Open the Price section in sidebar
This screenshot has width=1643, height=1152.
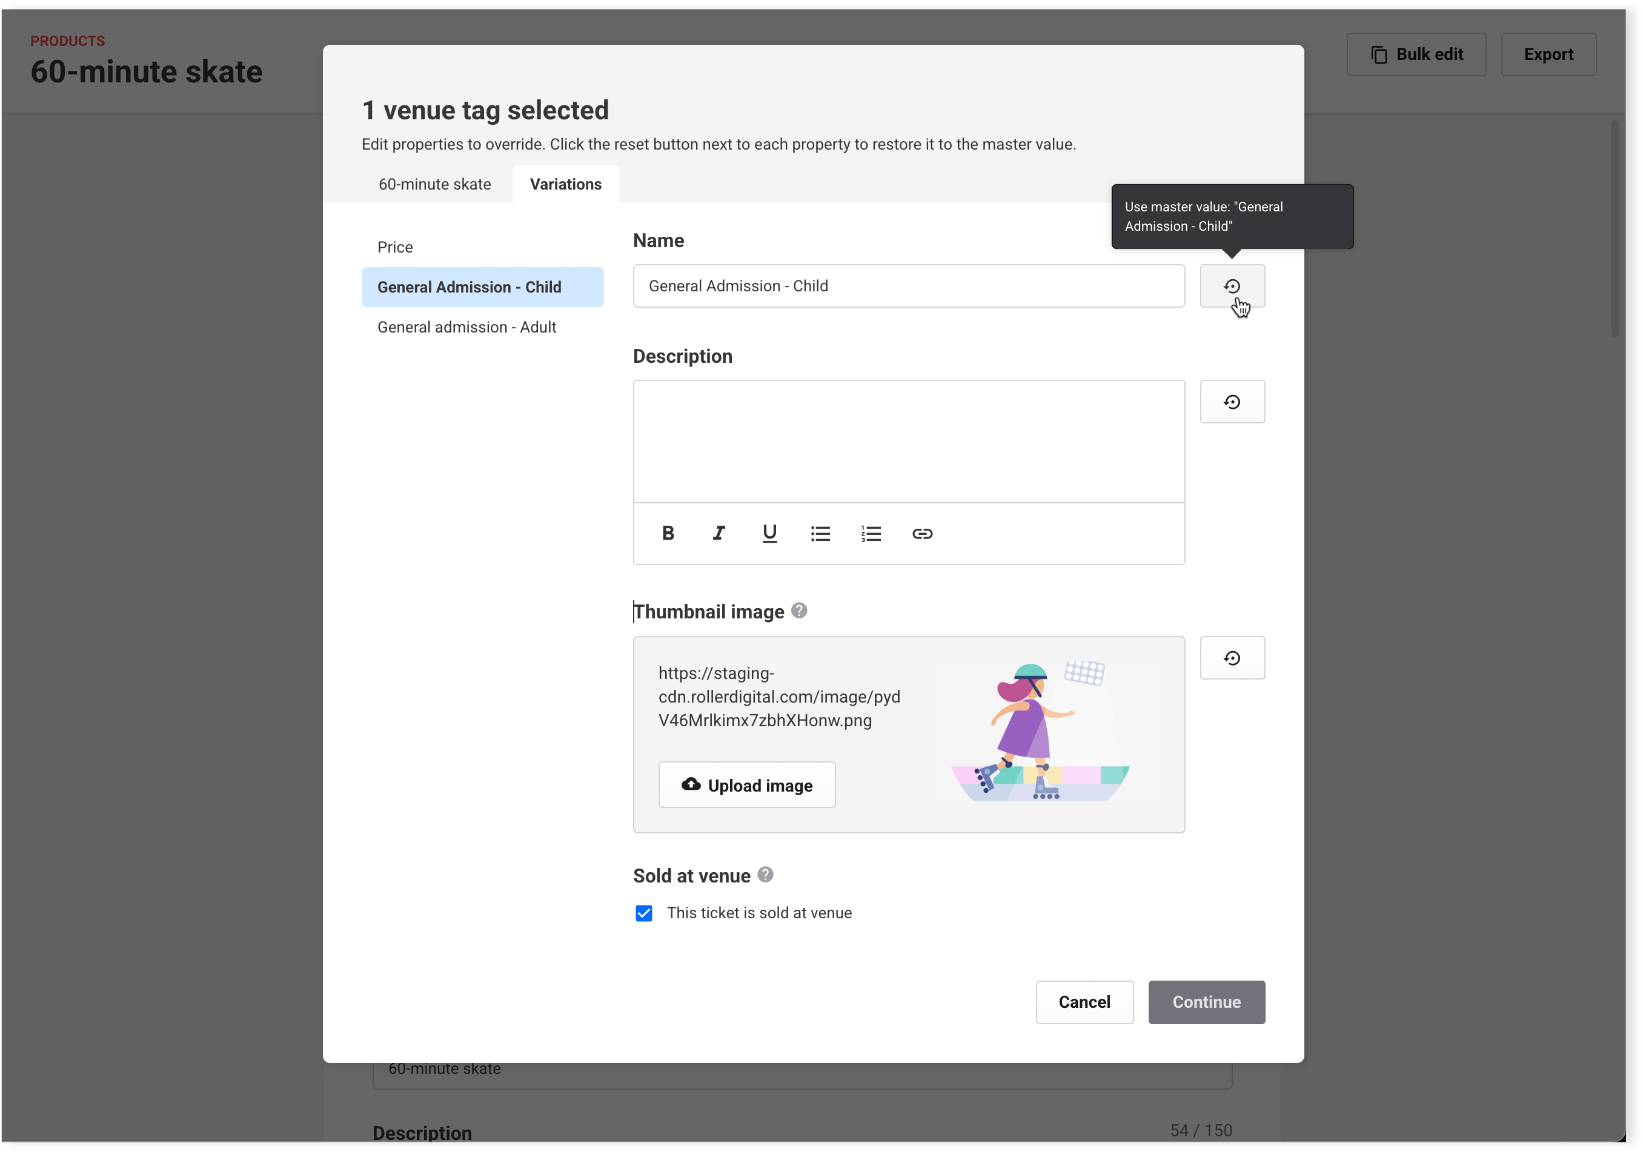click(395, 248)
